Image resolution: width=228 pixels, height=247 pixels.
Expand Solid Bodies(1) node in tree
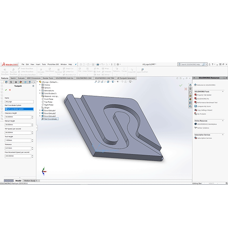click(x=40, y=93)
